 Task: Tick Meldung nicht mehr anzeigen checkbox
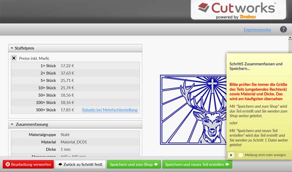click(x=240, y=155)
